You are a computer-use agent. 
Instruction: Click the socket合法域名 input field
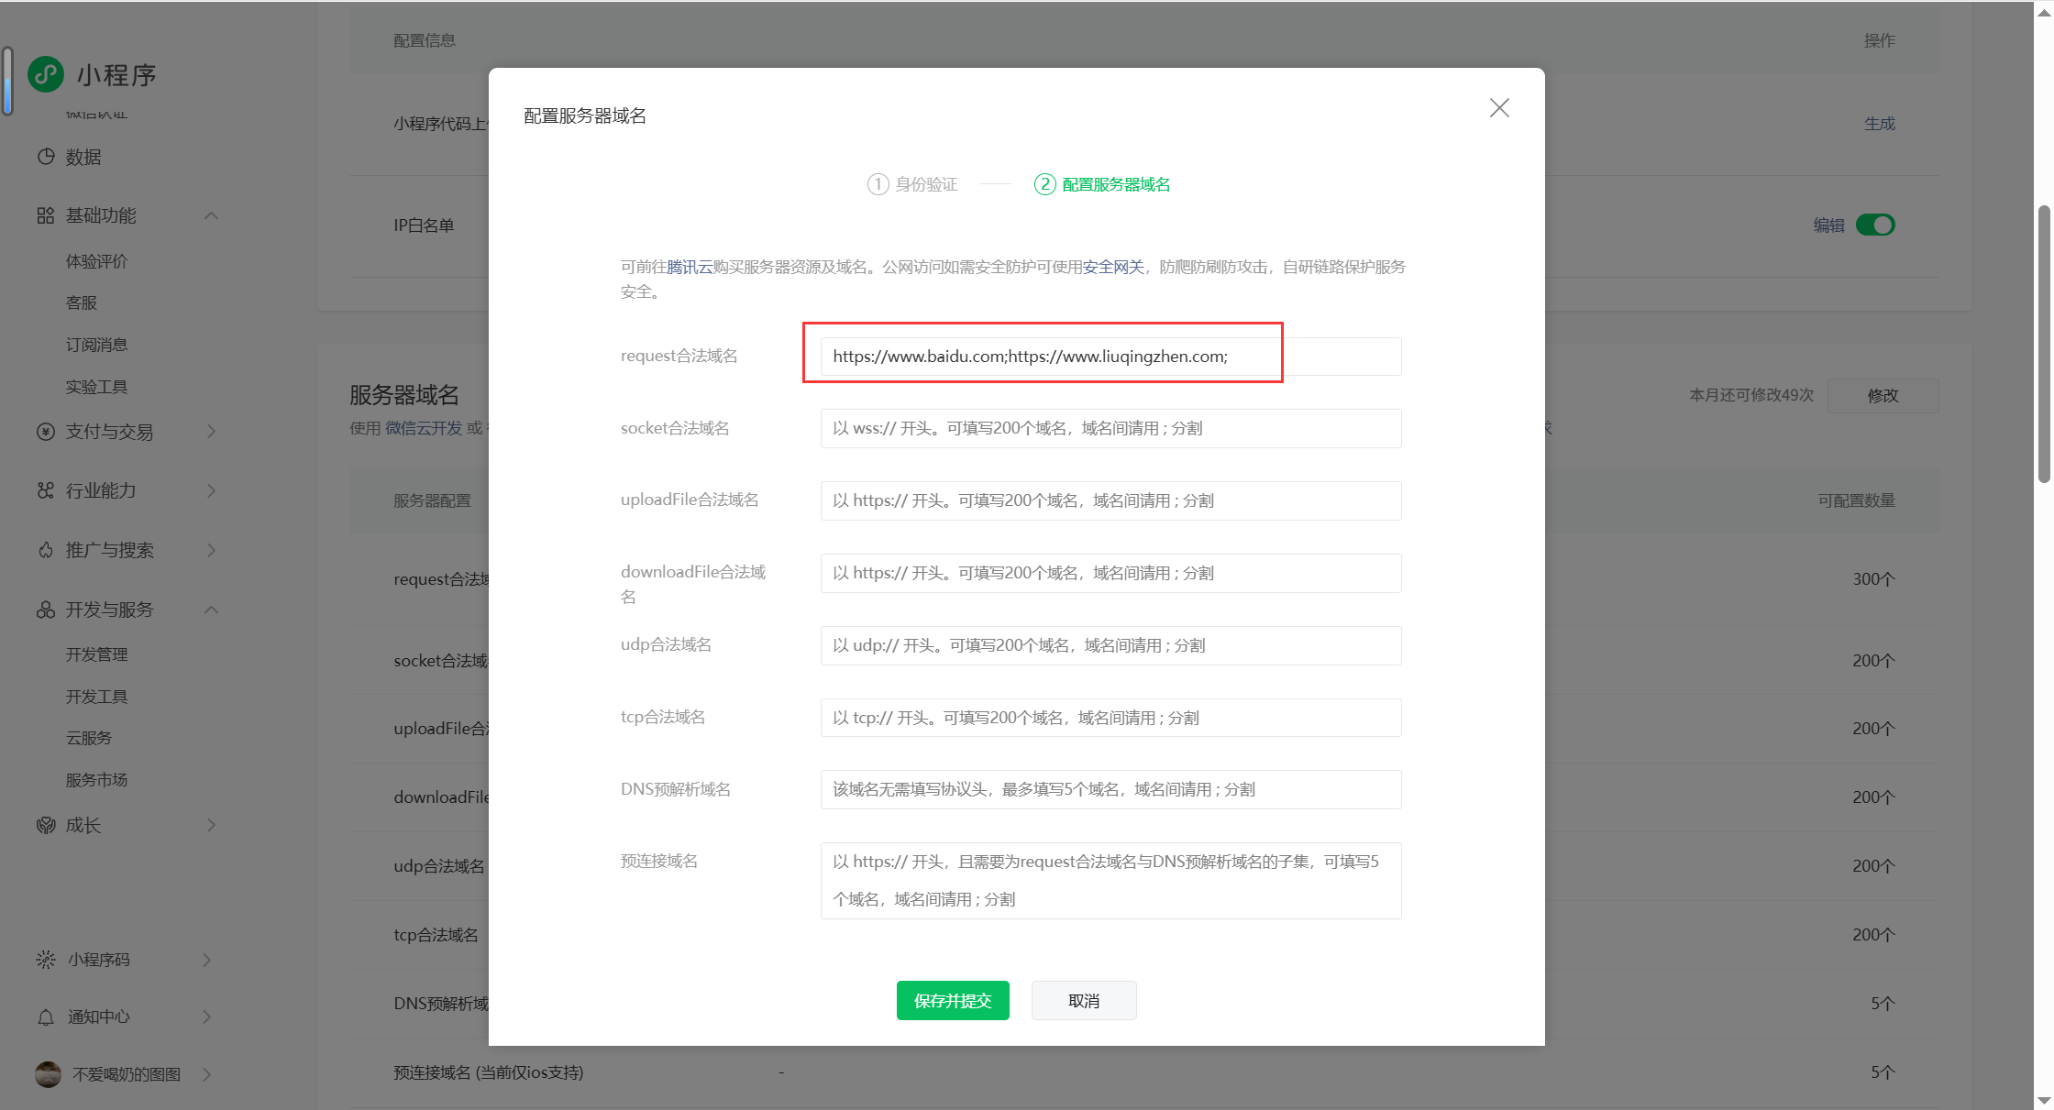pyautogui.click(x=1110, y=428)
